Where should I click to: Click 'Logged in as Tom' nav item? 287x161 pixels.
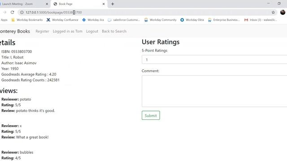(x=68, y=31)
